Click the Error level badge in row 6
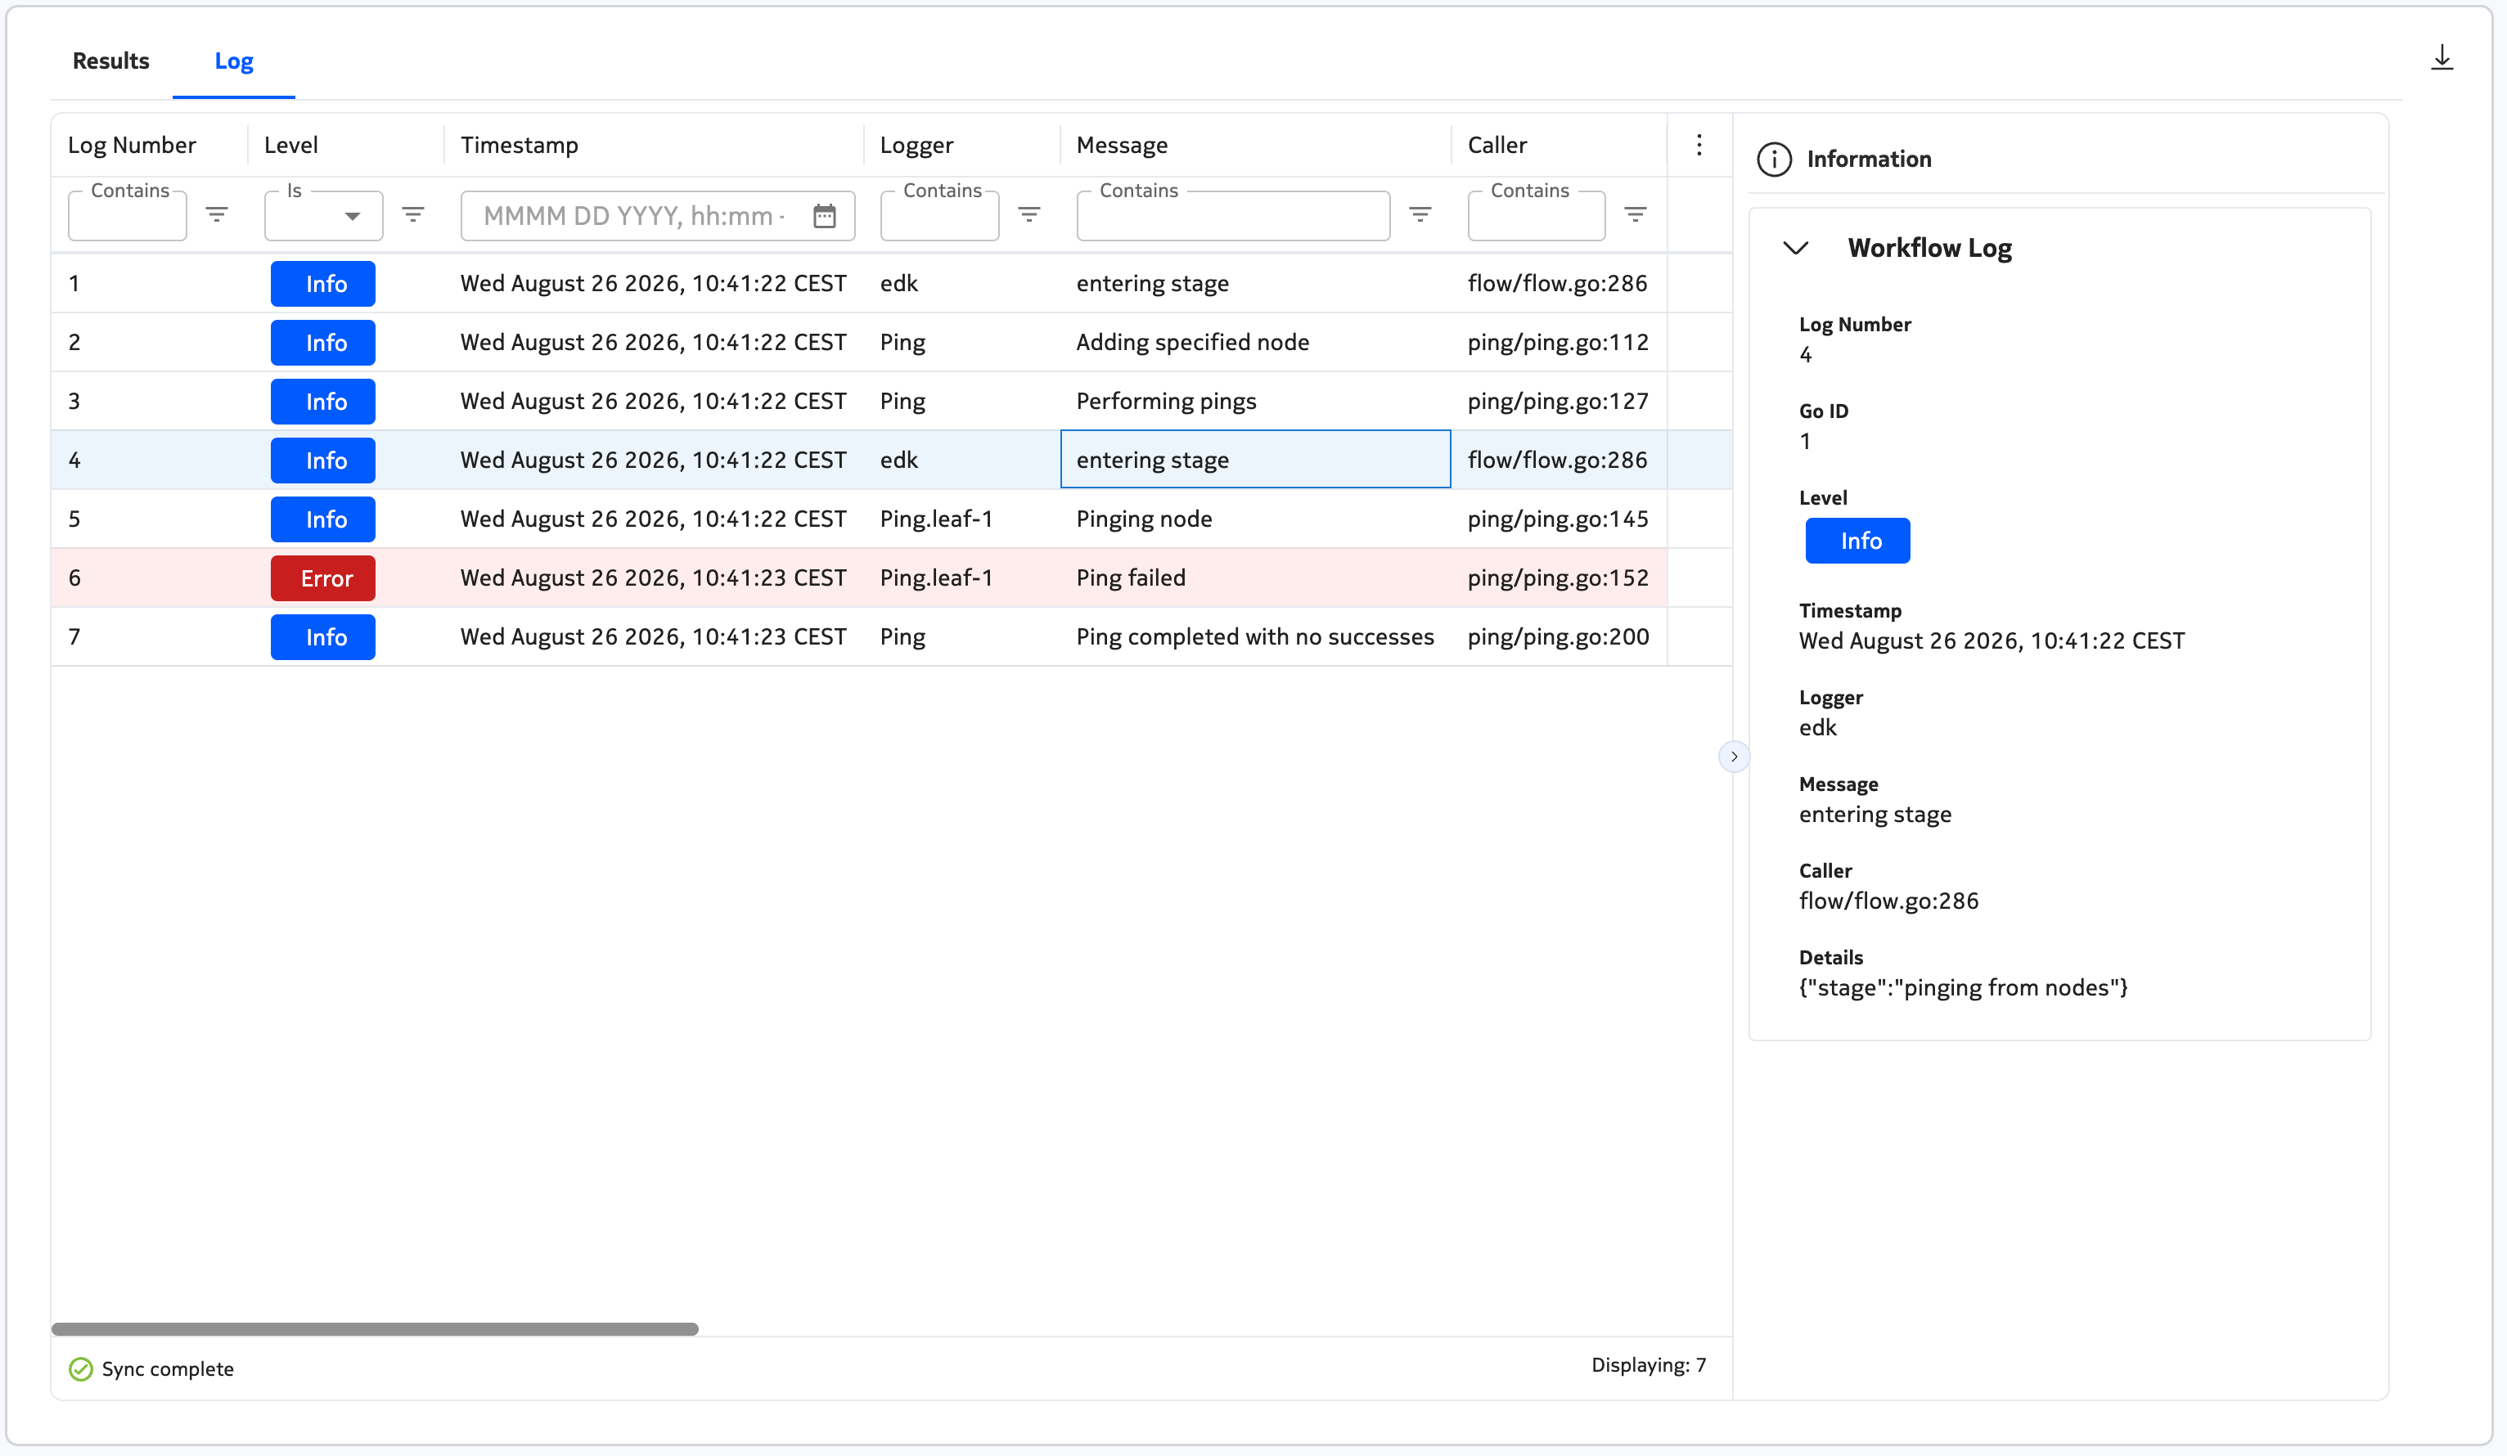Viewport: 2507px width, 1456px height. 323,577
